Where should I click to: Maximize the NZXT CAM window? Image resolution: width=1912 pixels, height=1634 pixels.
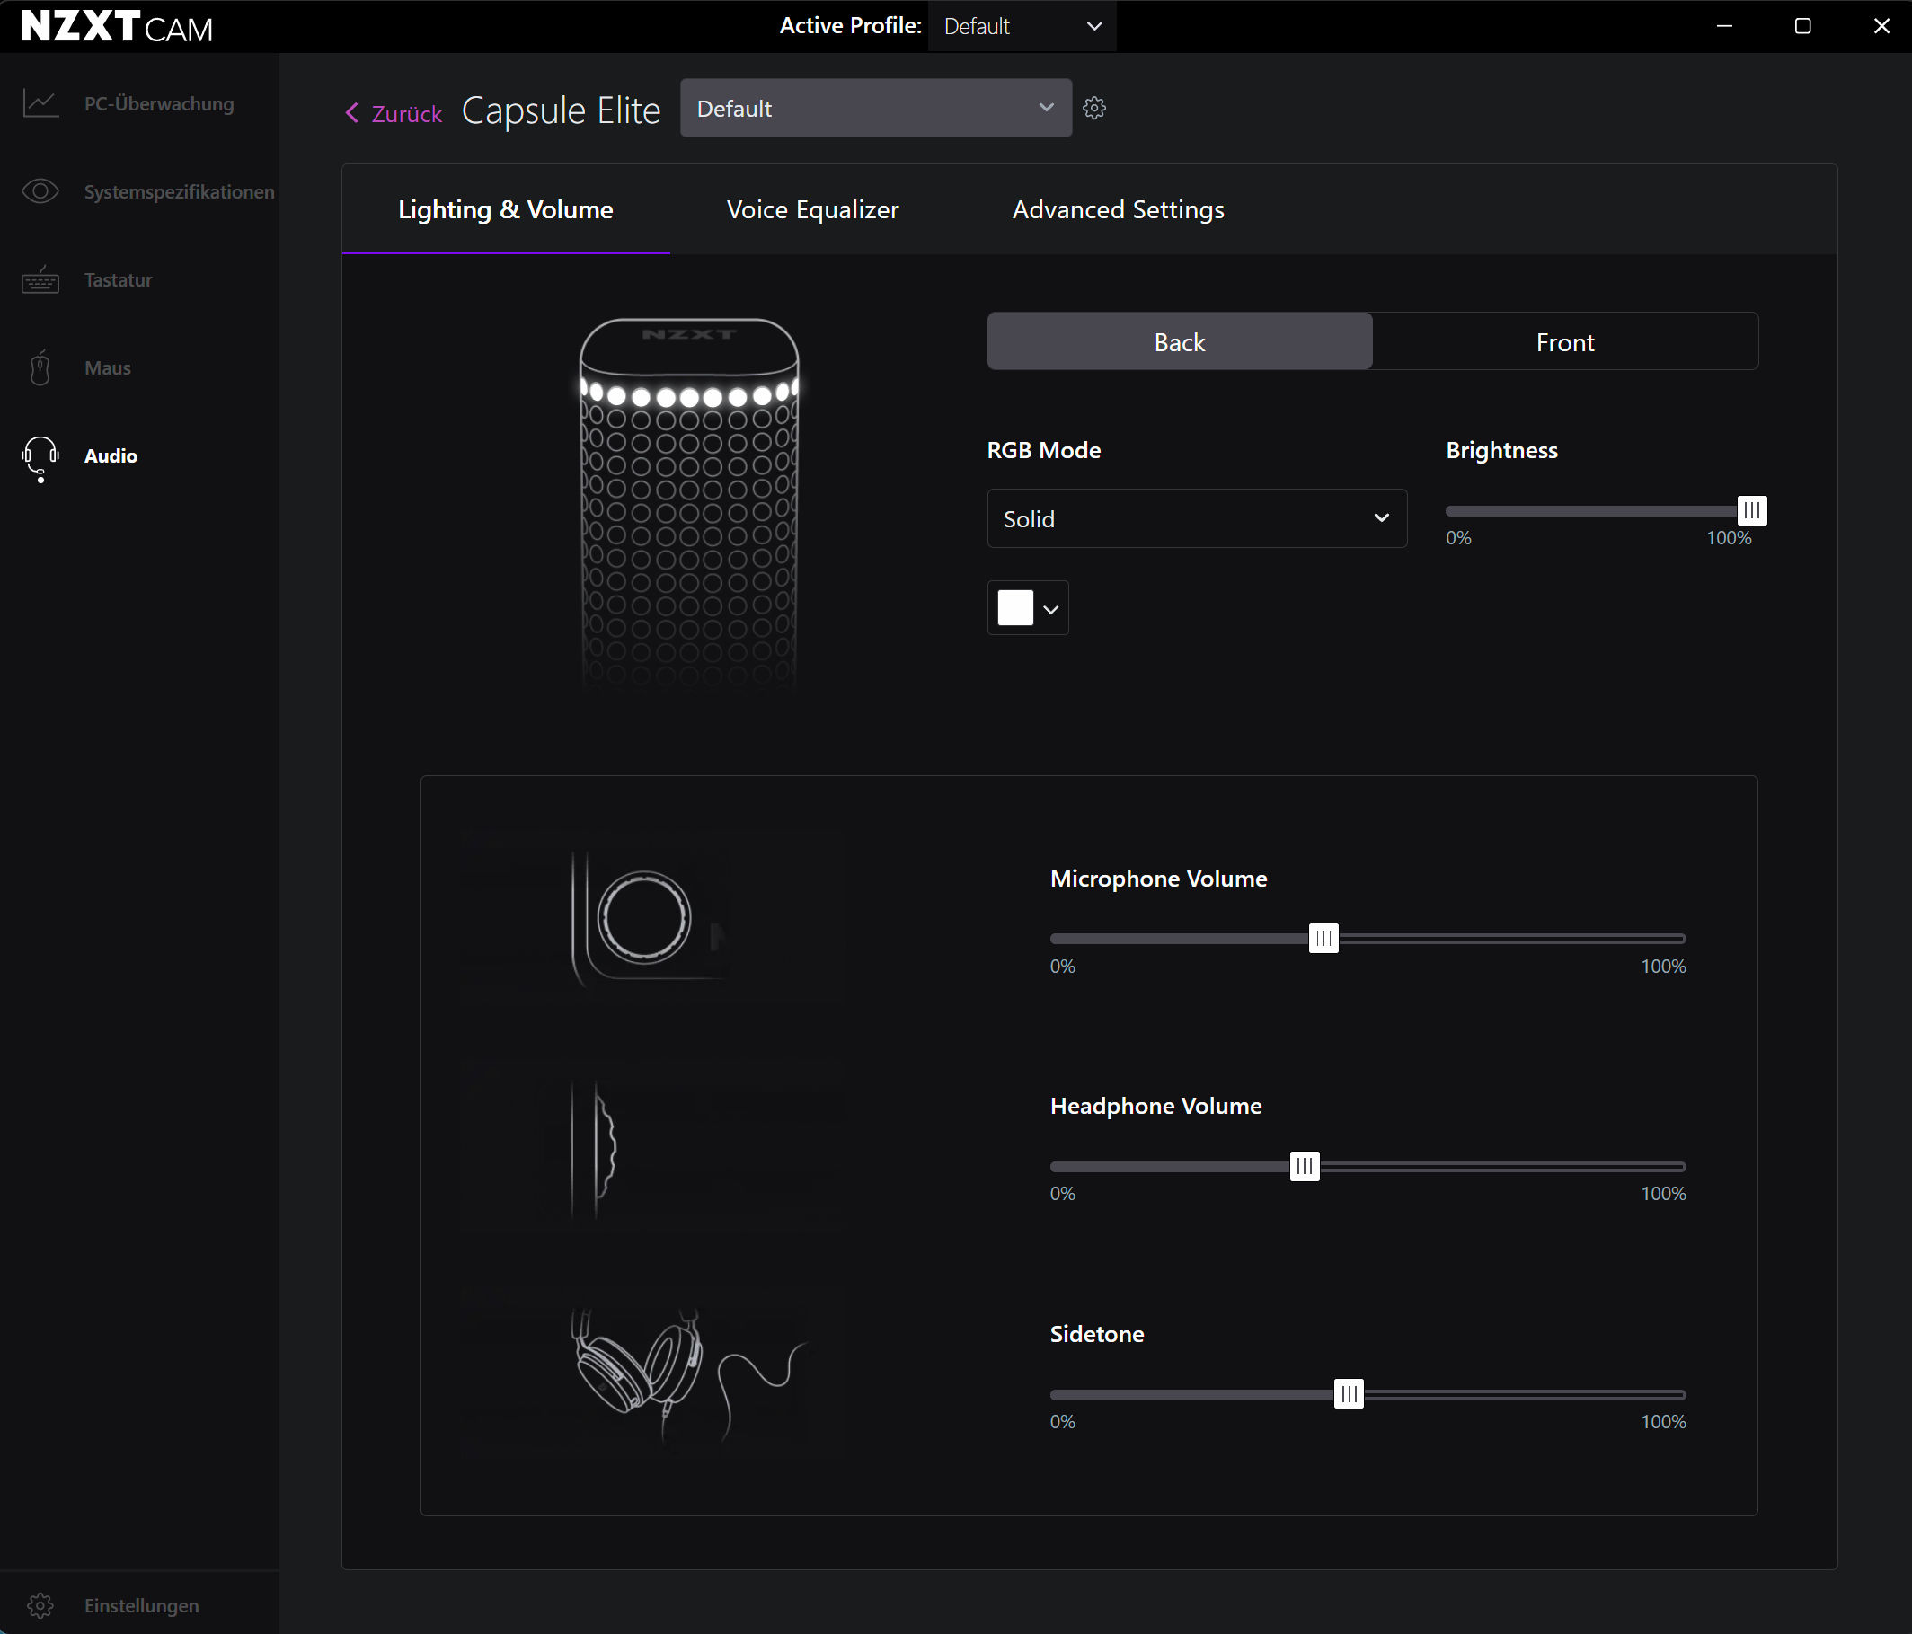[x=1802, y=26]
